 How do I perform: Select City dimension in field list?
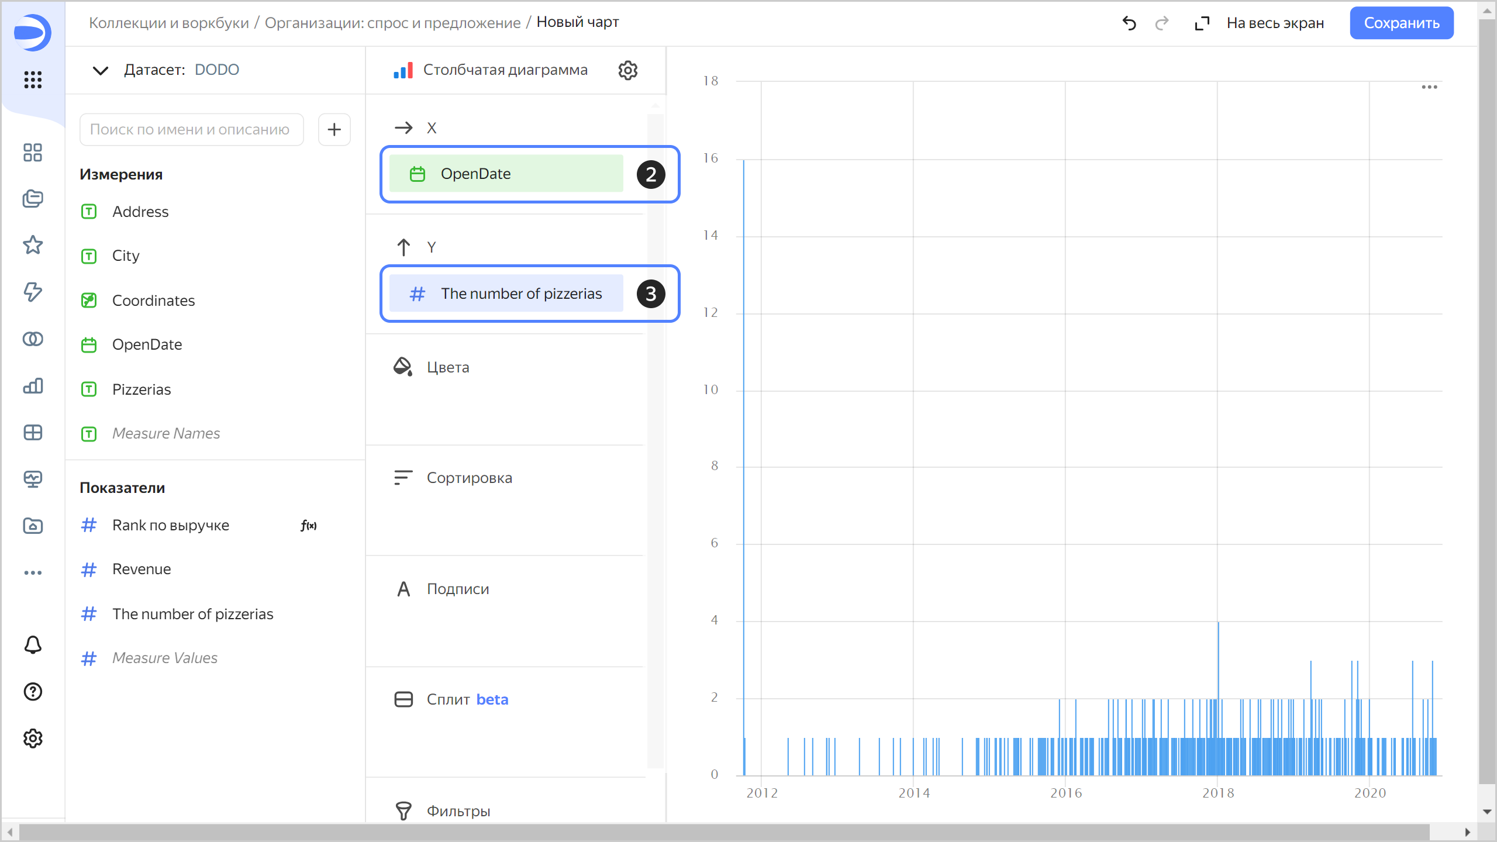(x=126, y=256)
